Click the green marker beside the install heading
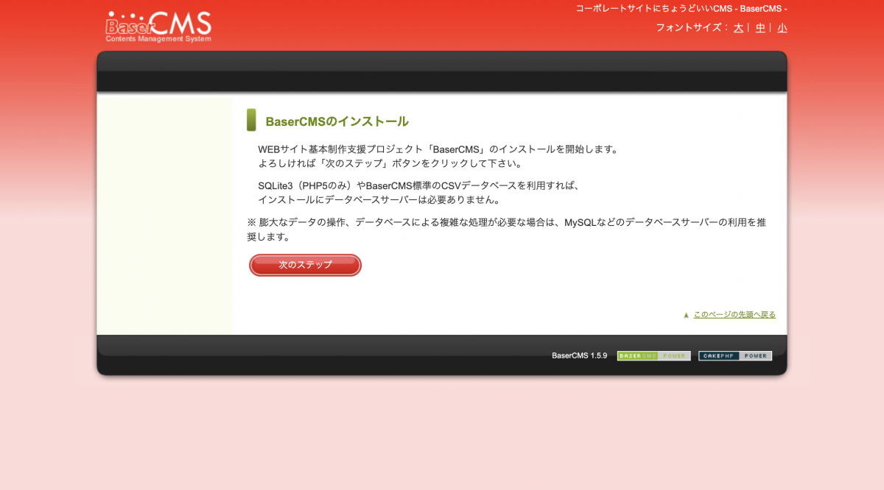Viewport: 884px width, 490px height. tap(251, 120)
